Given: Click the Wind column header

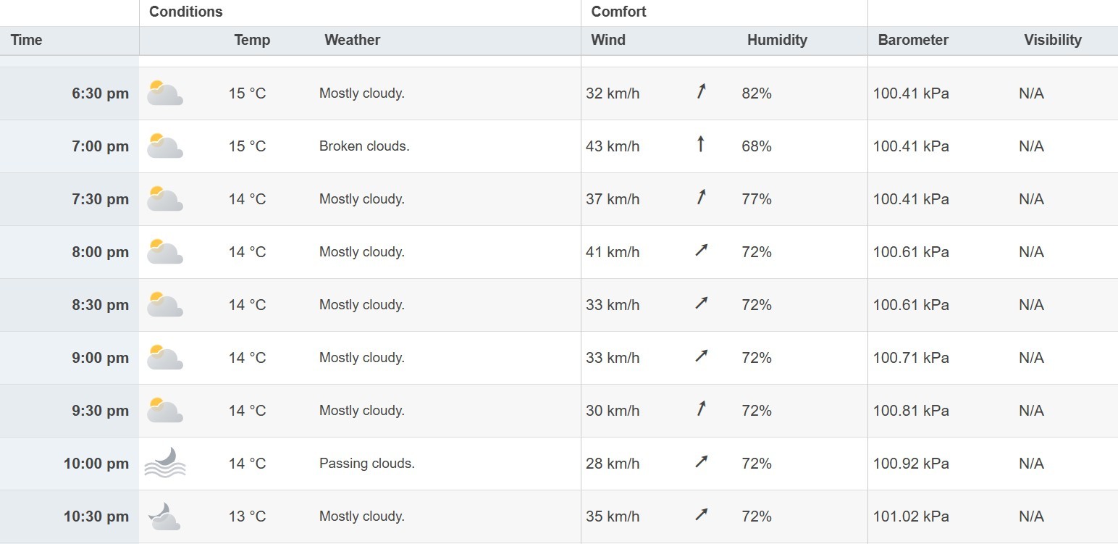Looking at the screenshot, I should tap(608, 40).
